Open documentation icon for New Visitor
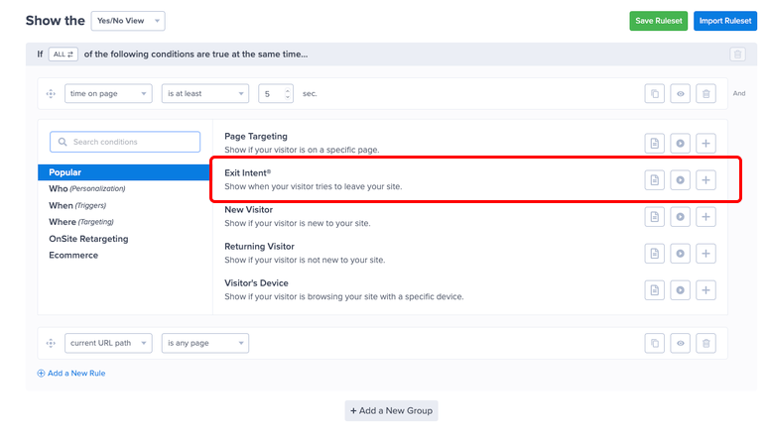769x437 pixels. [x=654, y=217]
